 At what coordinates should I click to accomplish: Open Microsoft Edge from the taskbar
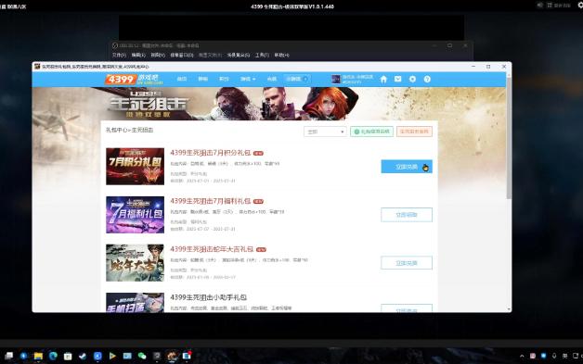coord(53,356)
